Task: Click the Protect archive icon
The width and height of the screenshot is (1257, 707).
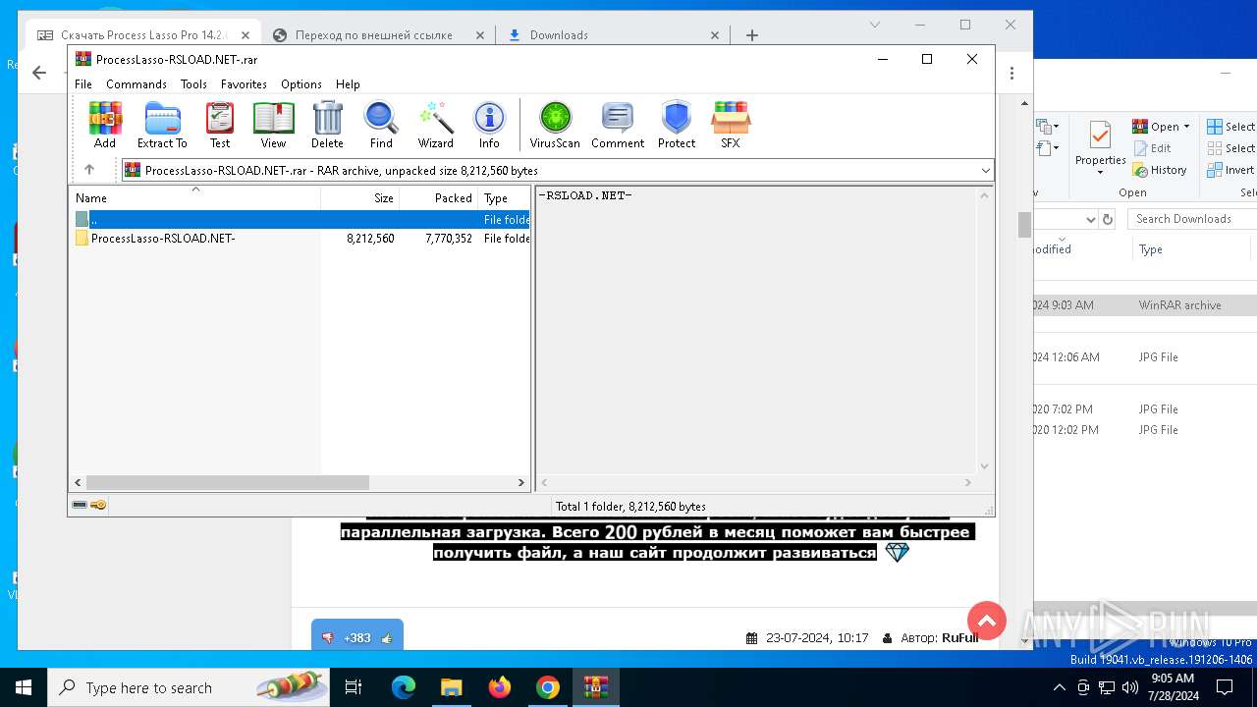Action: point(677,125)
